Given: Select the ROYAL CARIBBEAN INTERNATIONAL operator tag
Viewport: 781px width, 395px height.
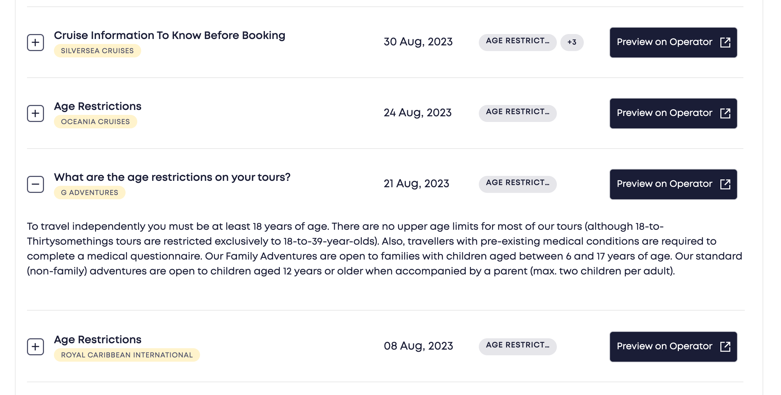Looking at the screenshot, I should pyautogui.click(x=127, y=355).
